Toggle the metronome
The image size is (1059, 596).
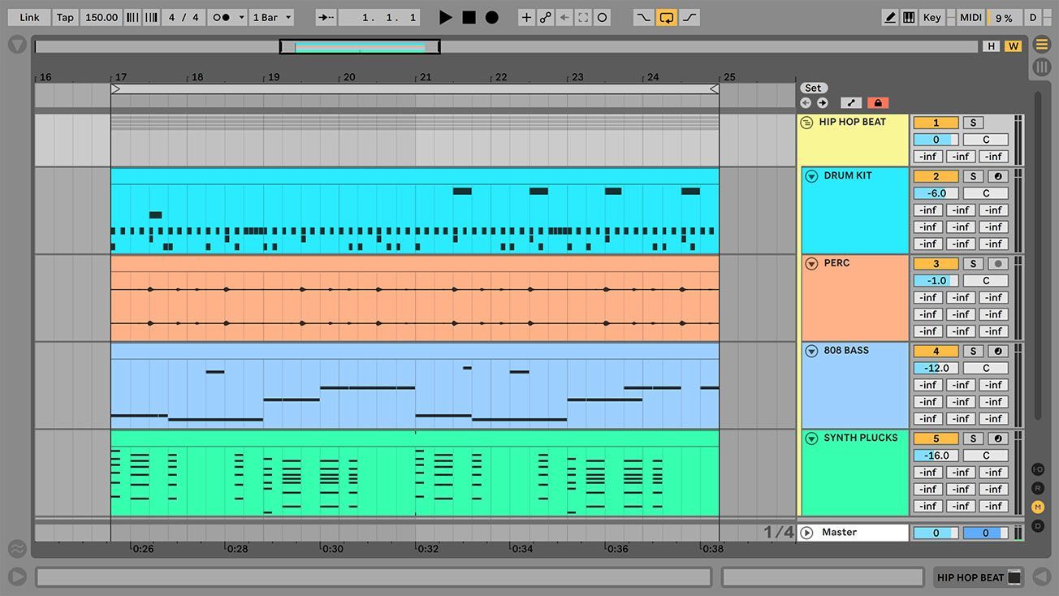coord(223,17)
